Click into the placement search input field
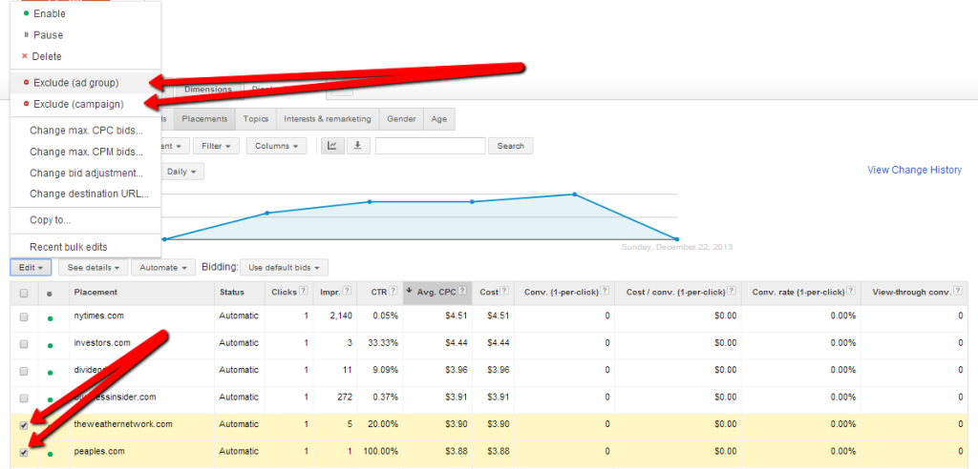 (431, 146)
